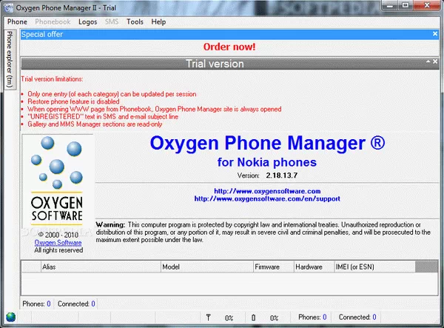Open the SMS menu
444x328 pixels.
[x=112, y=21]
